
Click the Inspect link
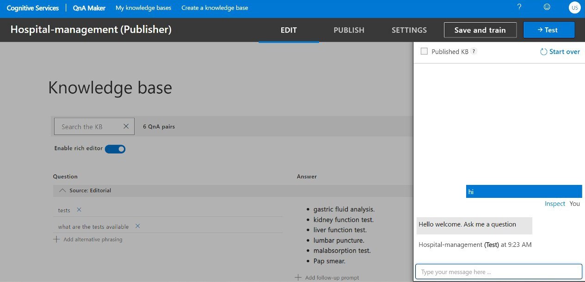555,203
